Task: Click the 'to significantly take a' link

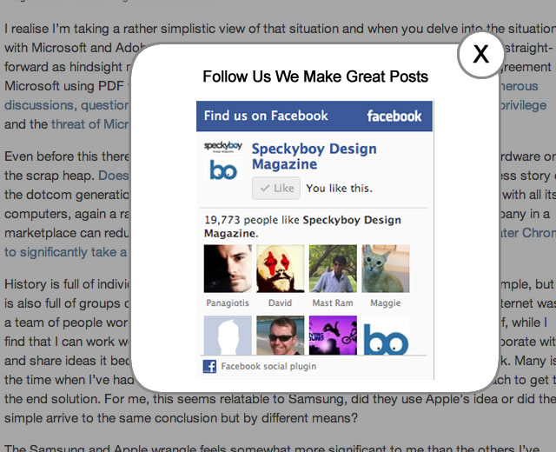Action: 67,252
